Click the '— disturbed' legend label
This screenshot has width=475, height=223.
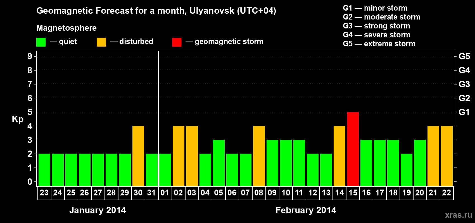click(132, 42)
